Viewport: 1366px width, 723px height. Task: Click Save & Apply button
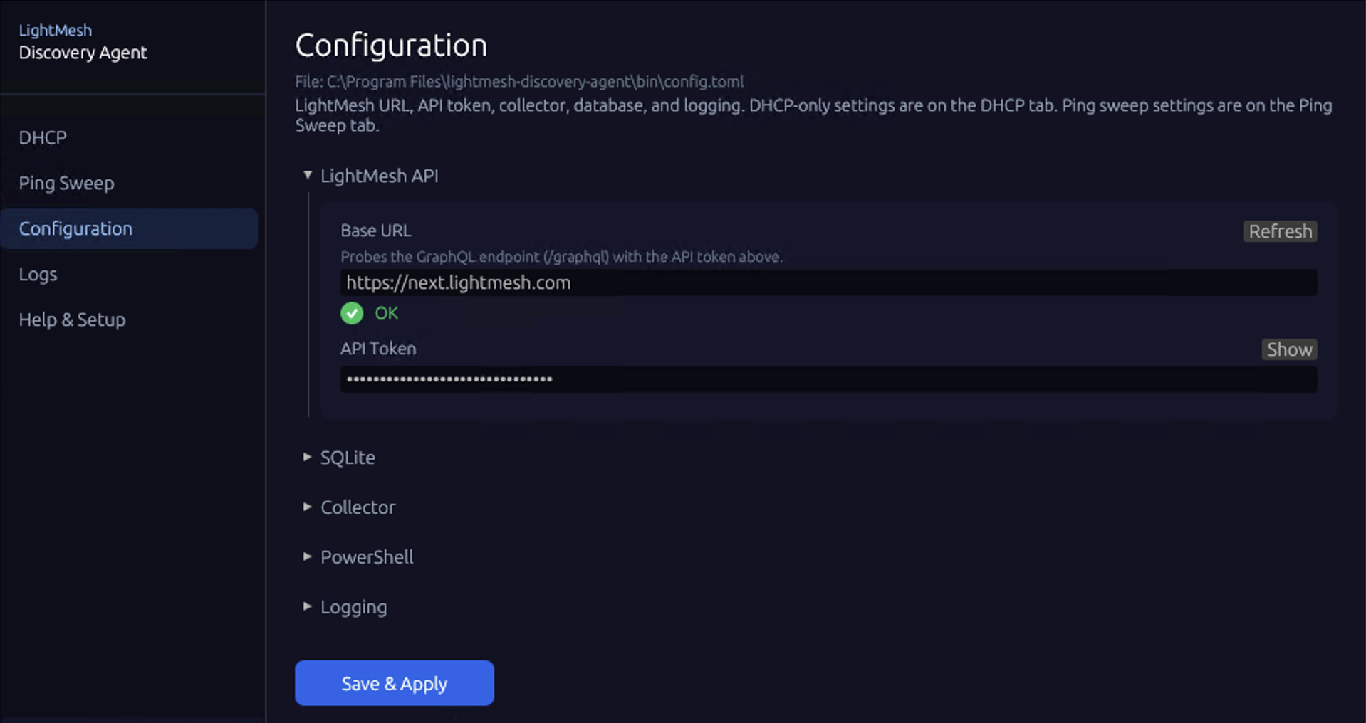[395, 683]
